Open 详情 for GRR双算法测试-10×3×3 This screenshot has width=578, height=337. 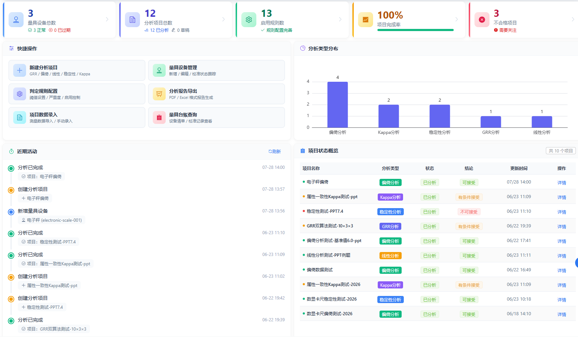(562, 227)
